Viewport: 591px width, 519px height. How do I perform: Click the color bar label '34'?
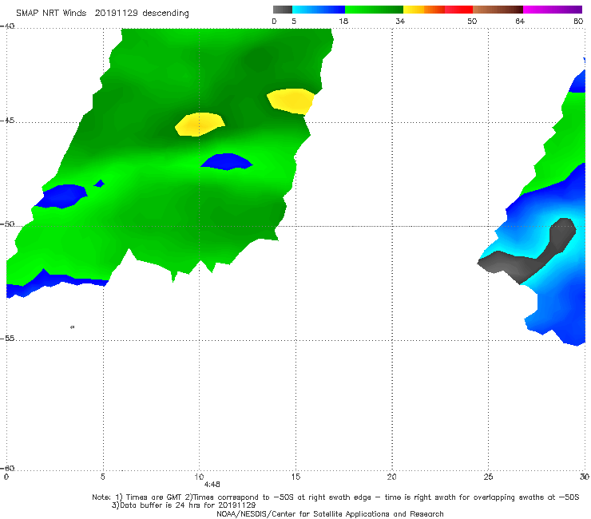click(x=400, y=21)
